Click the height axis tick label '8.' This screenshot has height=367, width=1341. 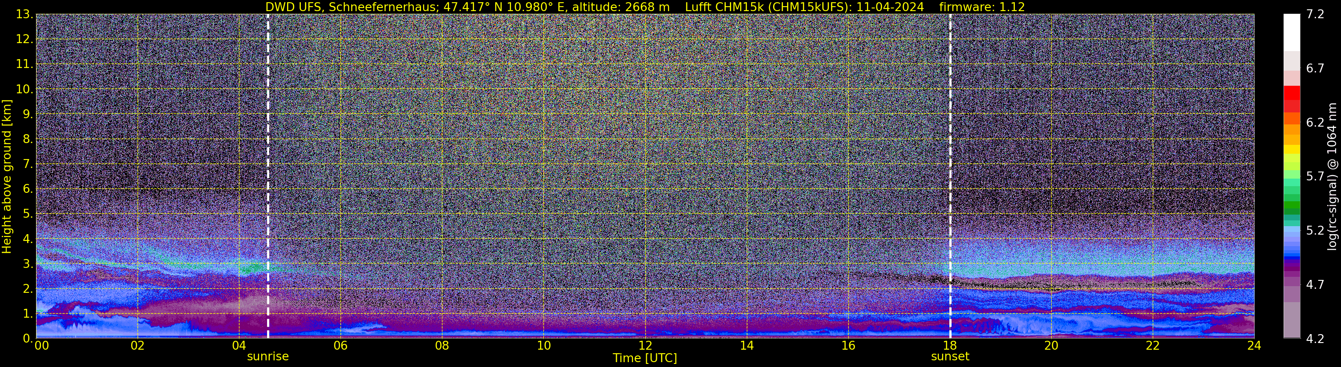(x=28, y=139)
